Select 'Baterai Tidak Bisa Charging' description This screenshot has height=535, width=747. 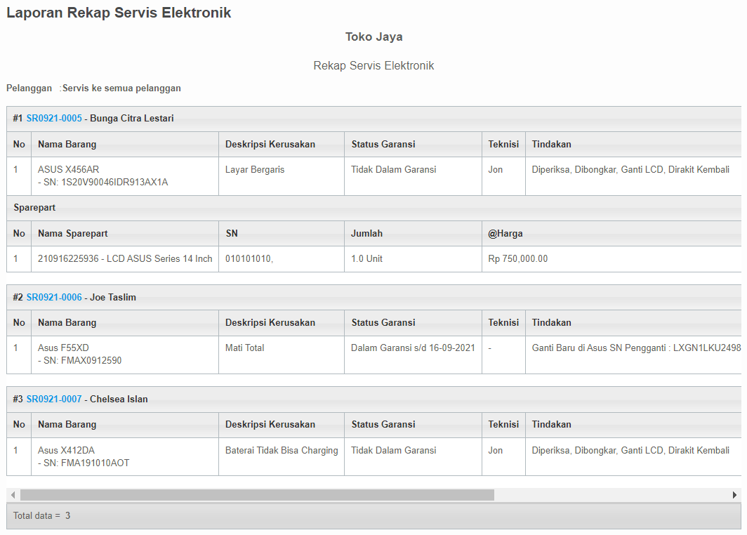(282, 450)
